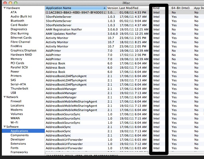Select FireWire in sidebar
204x159 pixels.
(16, 46)
